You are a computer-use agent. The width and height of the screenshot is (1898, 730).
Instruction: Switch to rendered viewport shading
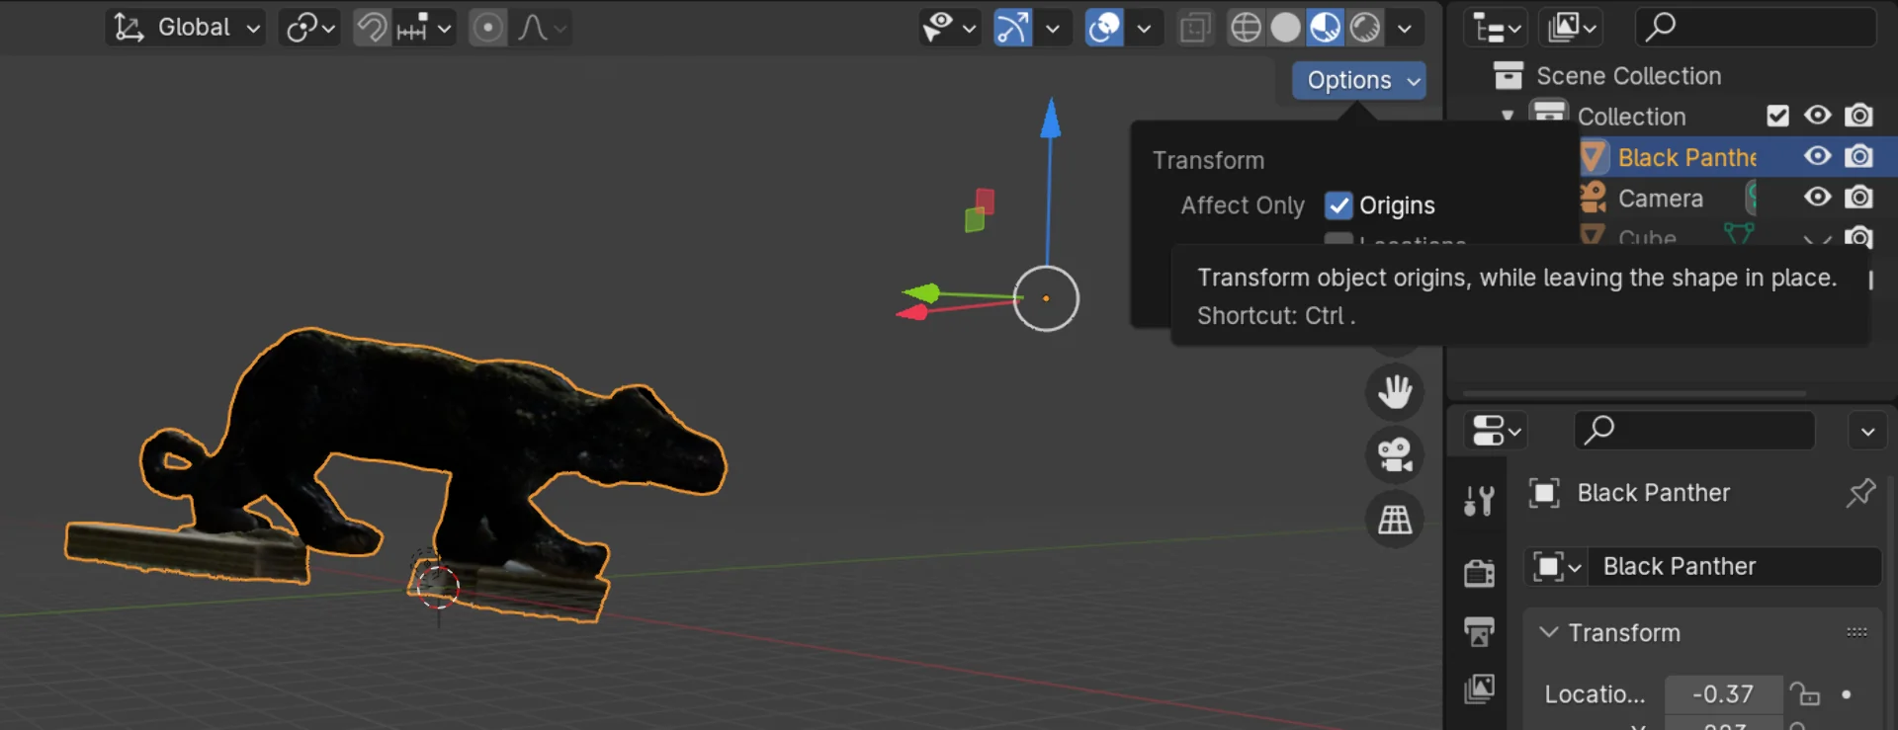pos(1365,28)
